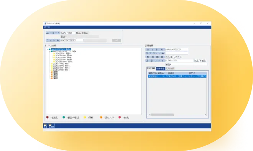The height and width of the screenshot is (151, 253).
Task: Click the dark red packaged-goods legend icon
Action: coord(47,117)
